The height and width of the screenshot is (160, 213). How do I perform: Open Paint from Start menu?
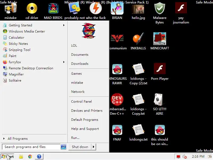(x=34, y=56)
